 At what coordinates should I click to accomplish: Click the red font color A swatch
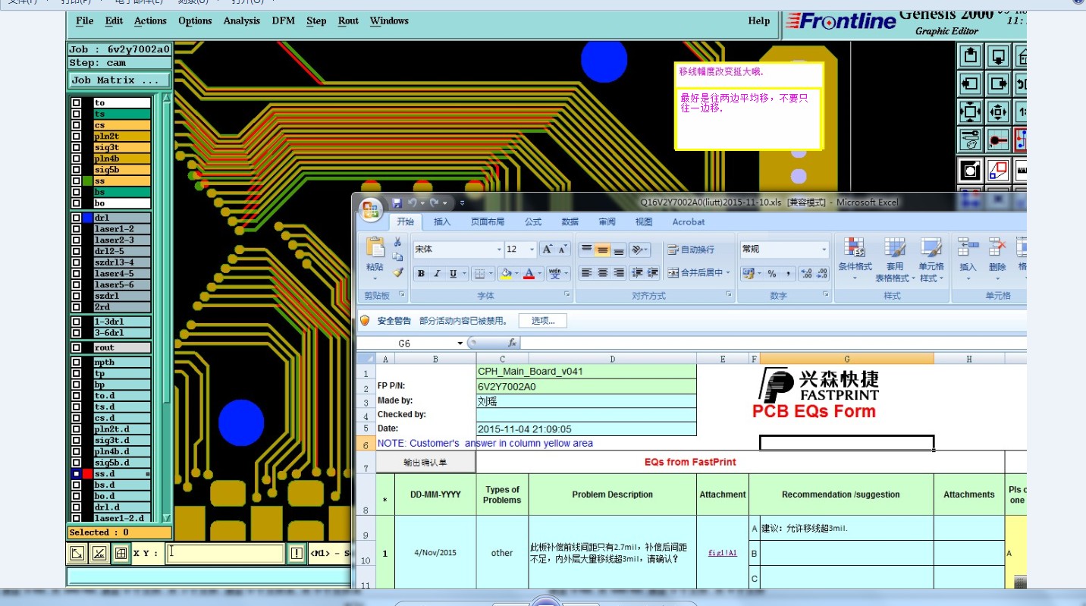coord(529,274)
